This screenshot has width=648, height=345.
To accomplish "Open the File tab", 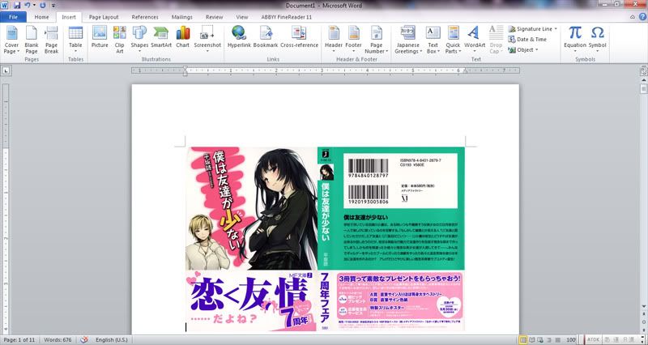I will 13,17.
